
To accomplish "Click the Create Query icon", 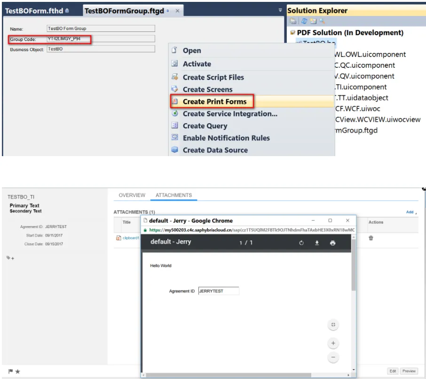I will click(x=175, y=125).
